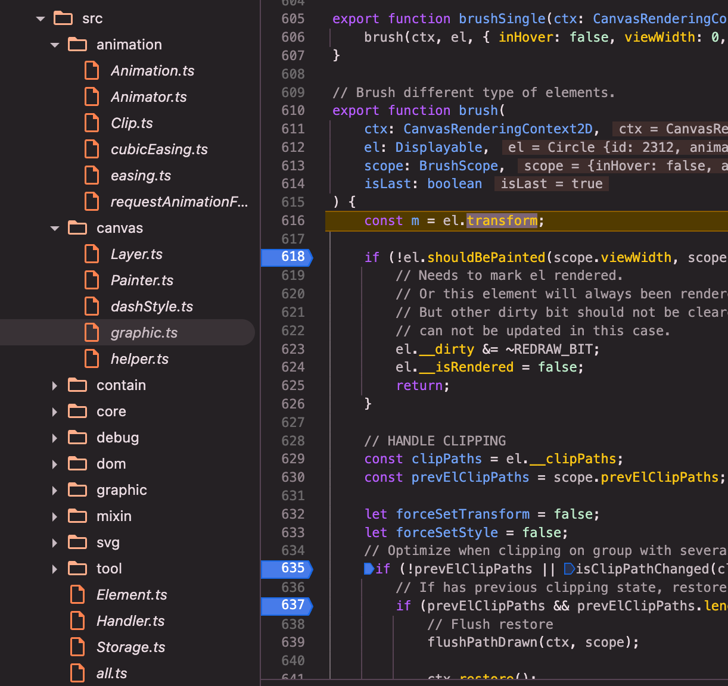
Task: Remove breakpoint on line 637
Action: (292, 605)
